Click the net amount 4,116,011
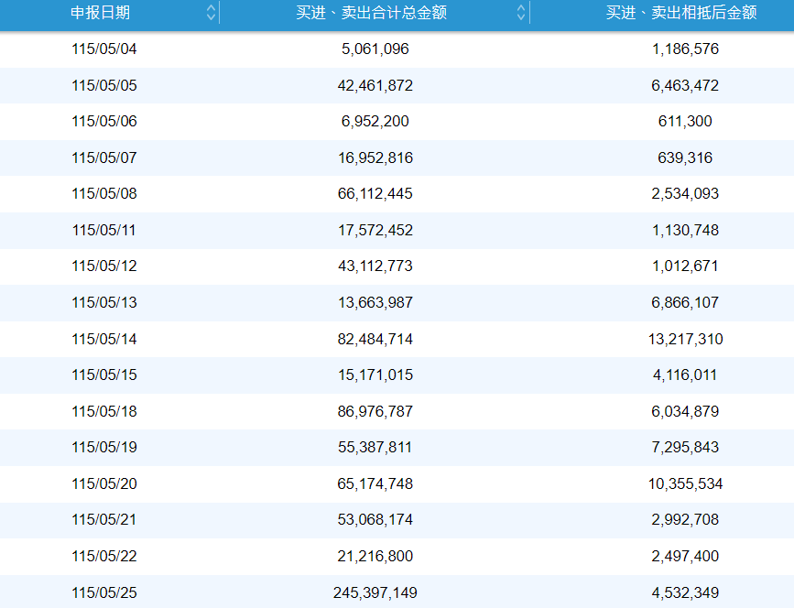 click(685, 375)
